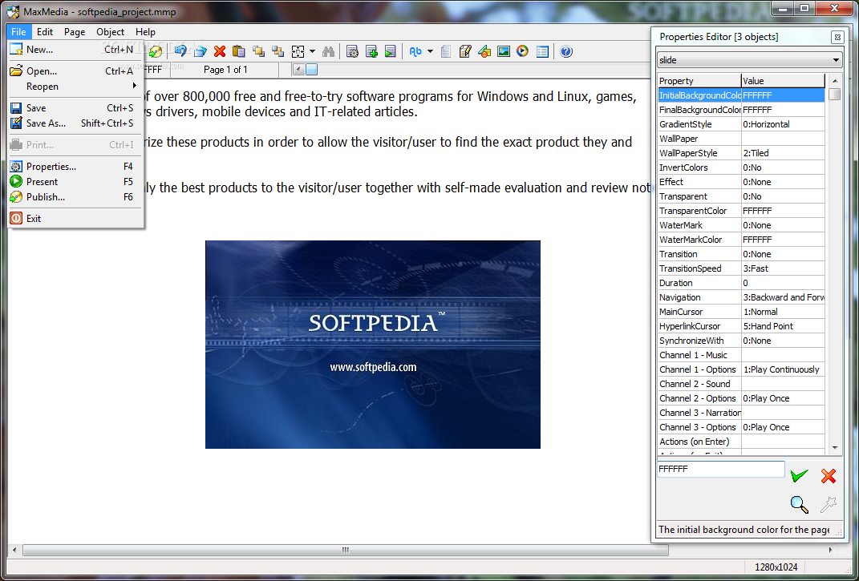Click the page tab scroll left arrow
This screenshot has height=581, width=859.
[x=298, y=70]
